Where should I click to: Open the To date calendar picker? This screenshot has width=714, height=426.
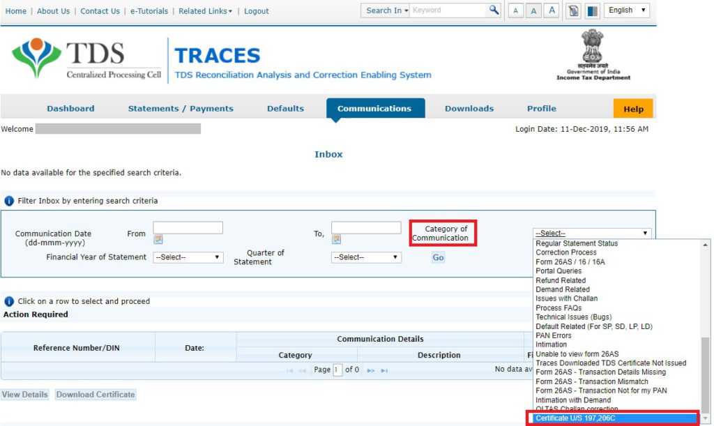click(x=336, y=240)
